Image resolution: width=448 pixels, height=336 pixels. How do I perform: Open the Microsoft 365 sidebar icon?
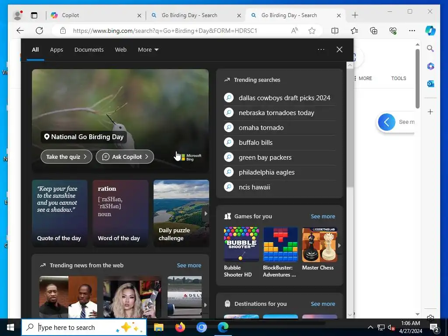pyautogui.click(x=430, y=66)
